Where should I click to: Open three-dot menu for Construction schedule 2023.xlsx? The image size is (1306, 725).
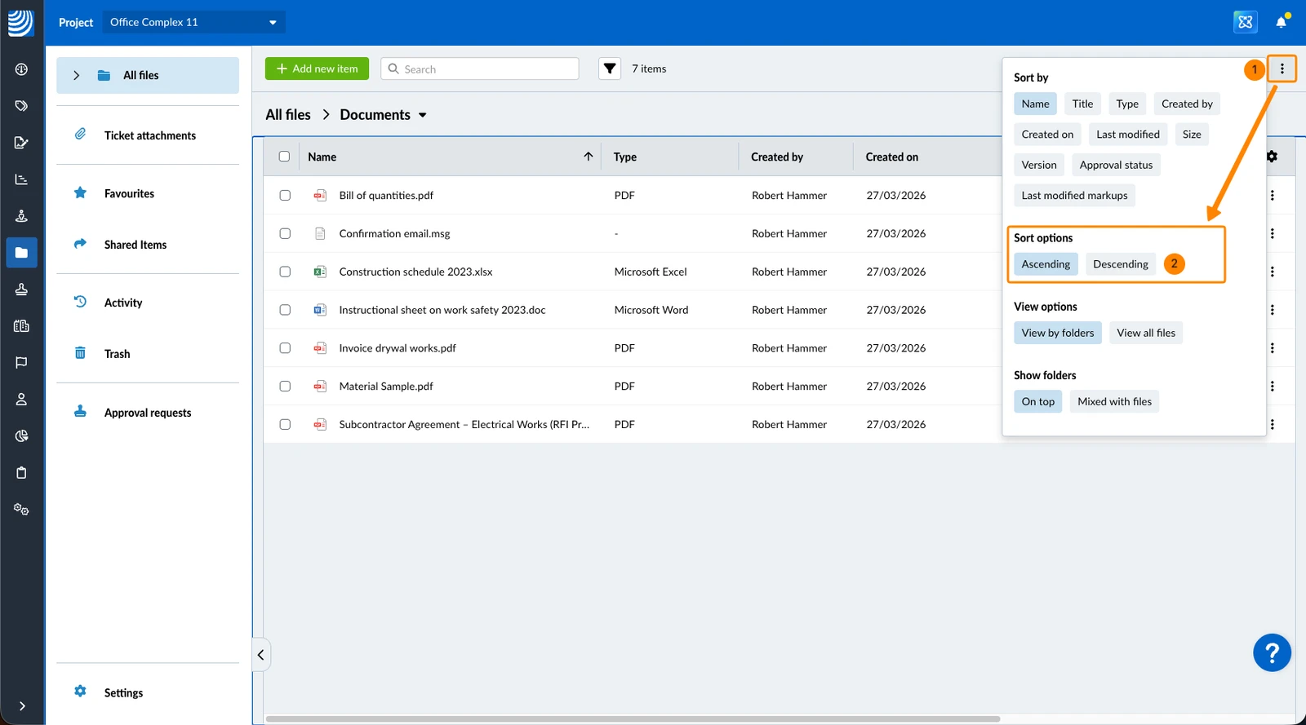(x=1273, y=272)
